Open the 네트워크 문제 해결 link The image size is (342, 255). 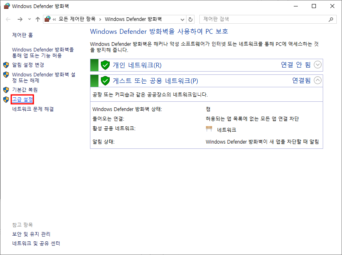point(33,109)
